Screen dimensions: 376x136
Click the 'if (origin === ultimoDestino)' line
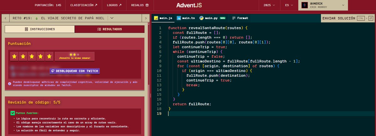click(217, 71)
